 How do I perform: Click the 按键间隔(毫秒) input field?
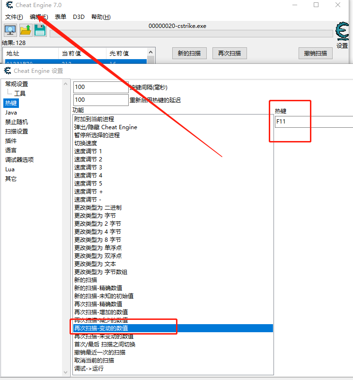(101, 87)
